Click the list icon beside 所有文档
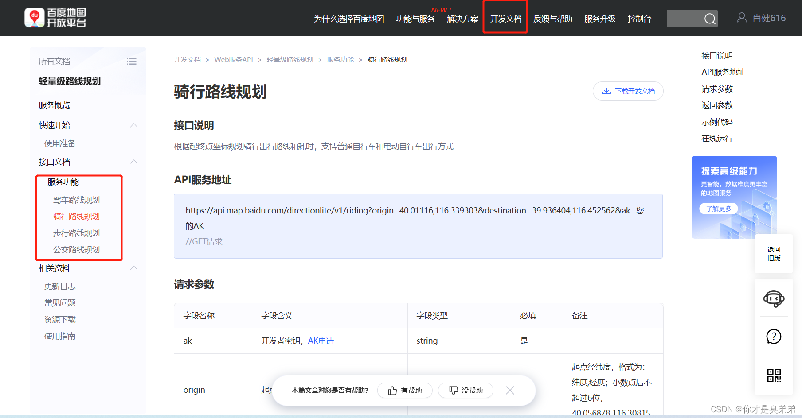The image size is (802, 418). pos(131,62)
